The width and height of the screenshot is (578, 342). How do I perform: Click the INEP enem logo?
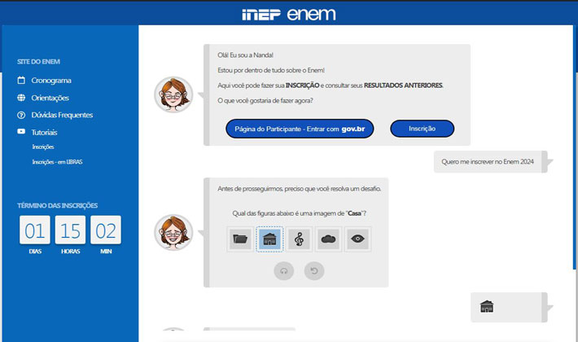coord(289,15)
